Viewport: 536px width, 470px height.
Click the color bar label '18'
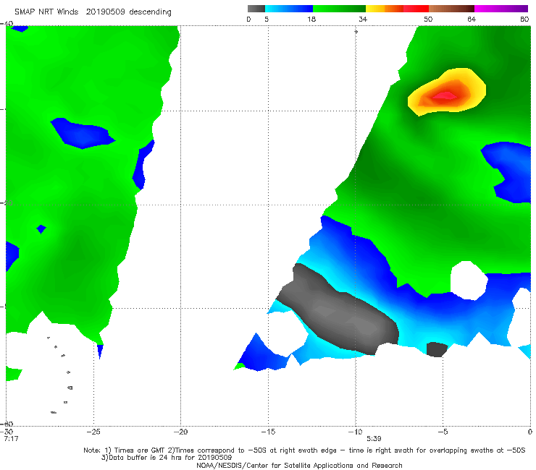tap(311, 20)
